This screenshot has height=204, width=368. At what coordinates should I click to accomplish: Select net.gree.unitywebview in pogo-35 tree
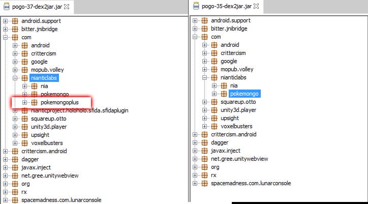[239, 159]
